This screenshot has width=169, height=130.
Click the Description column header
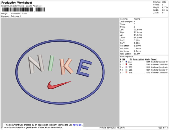pyautogui.click(x=138, y=59)
